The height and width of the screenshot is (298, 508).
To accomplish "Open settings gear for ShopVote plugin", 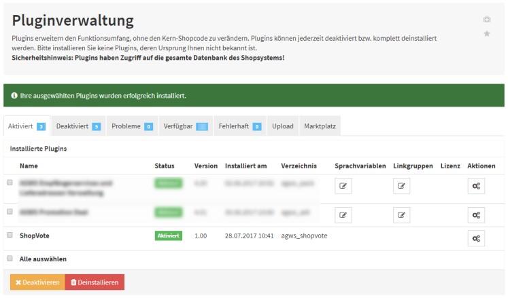I will [476, 238].
